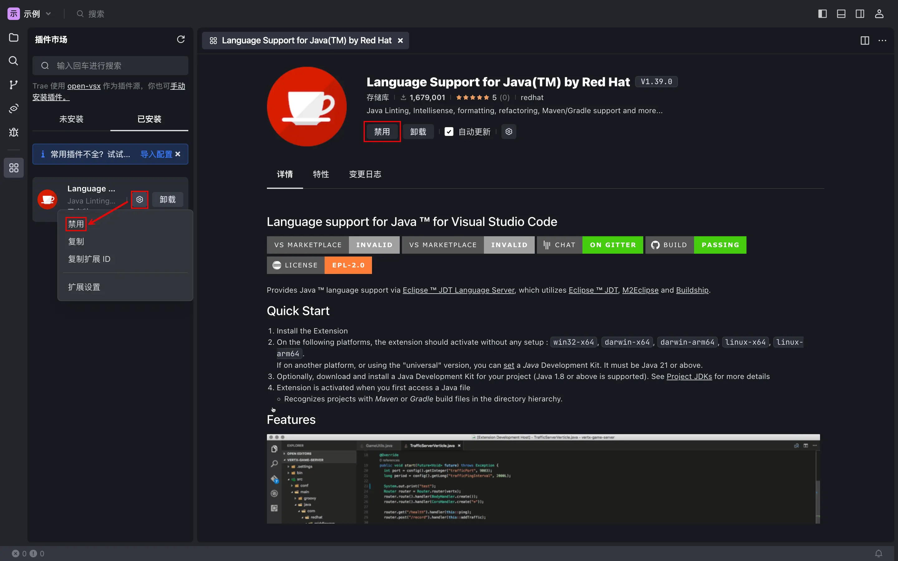Screen dimensions: 898x561
Task: Open the Eclipse JDT Language Server link
Action: (x=459, y=290)
